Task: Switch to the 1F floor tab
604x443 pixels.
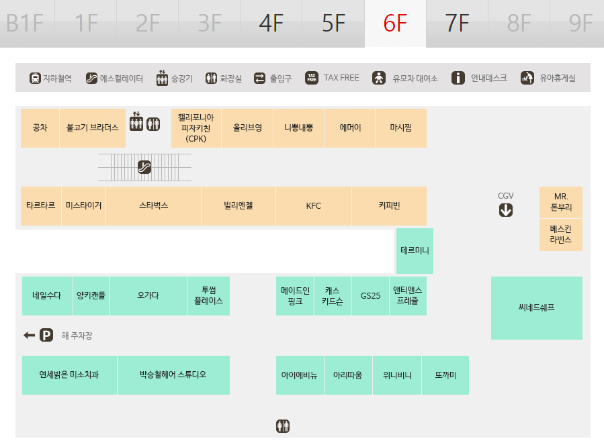Action: click(x=86, y=23)
